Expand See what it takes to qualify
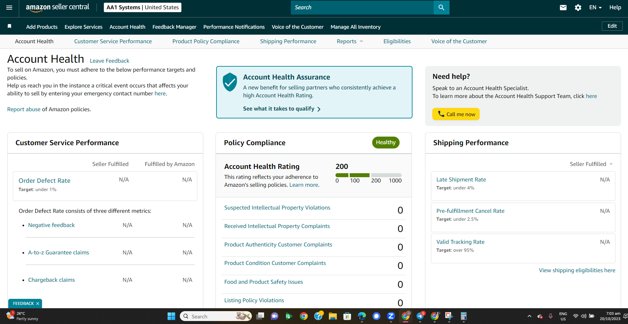The image size is (628, 324). pos(282,109)
